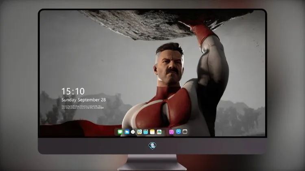The width and height of the screenshot is (305, 171).
Task: Open the purple Music app in the dock
Action: point(171,132)
